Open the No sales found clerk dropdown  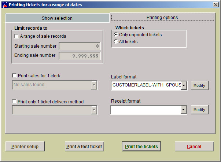94,85
